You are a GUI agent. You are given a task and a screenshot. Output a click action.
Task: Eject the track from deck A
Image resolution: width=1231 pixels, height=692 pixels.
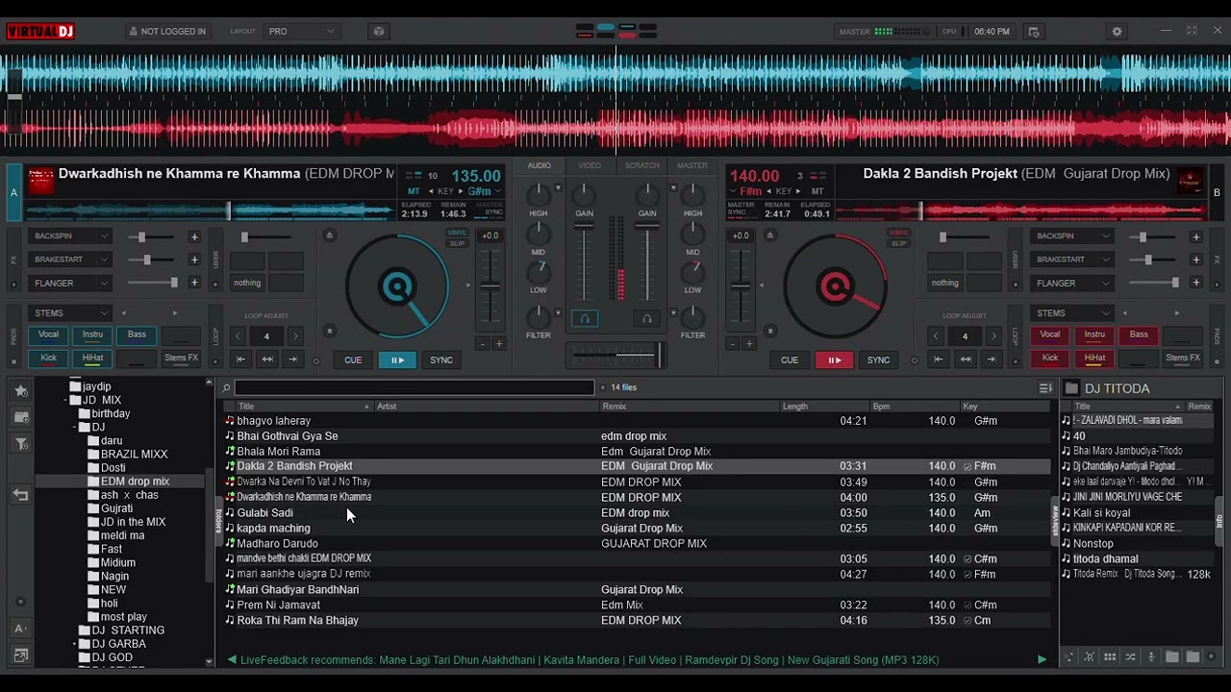(329, 235)
